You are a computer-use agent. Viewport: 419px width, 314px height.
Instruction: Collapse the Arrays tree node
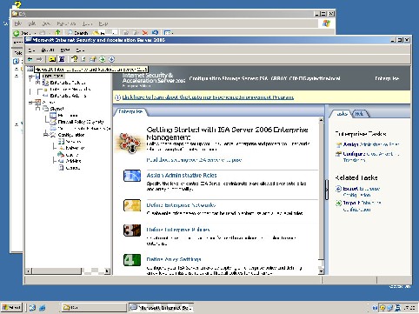tap(31, 103)
